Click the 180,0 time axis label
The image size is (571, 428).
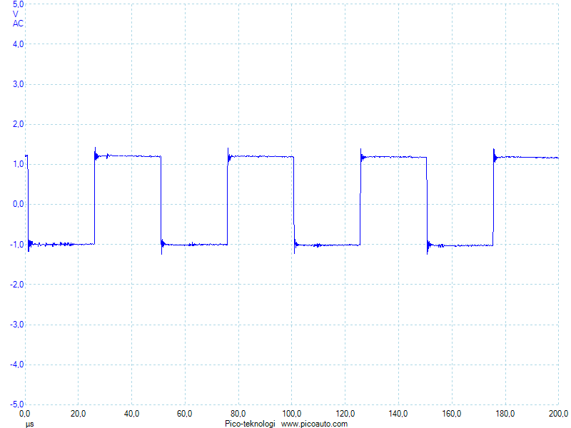pyautogui.click(x=505, y=414)
